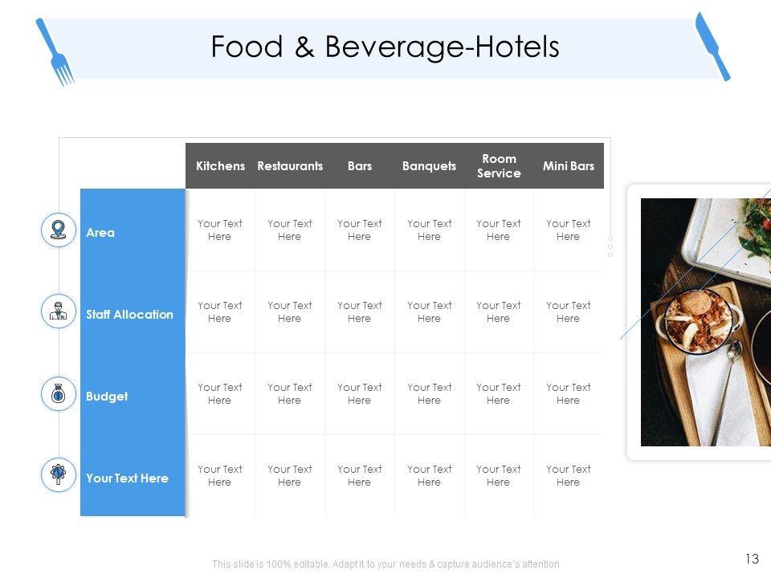Screen dimensions: 771x578
Task: Click the gear lightbulb icon
Action: pyautogui.click(x=58, y=474)
